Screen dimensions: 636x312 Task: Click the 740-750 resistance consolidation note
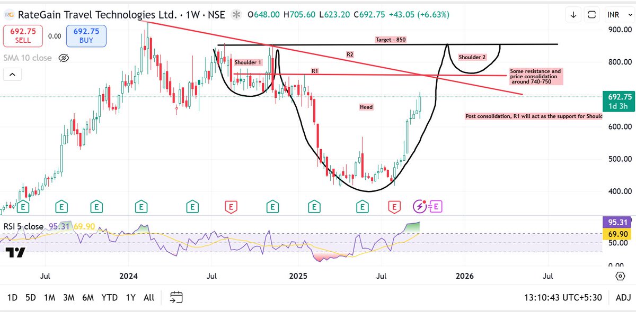point(535,76)
